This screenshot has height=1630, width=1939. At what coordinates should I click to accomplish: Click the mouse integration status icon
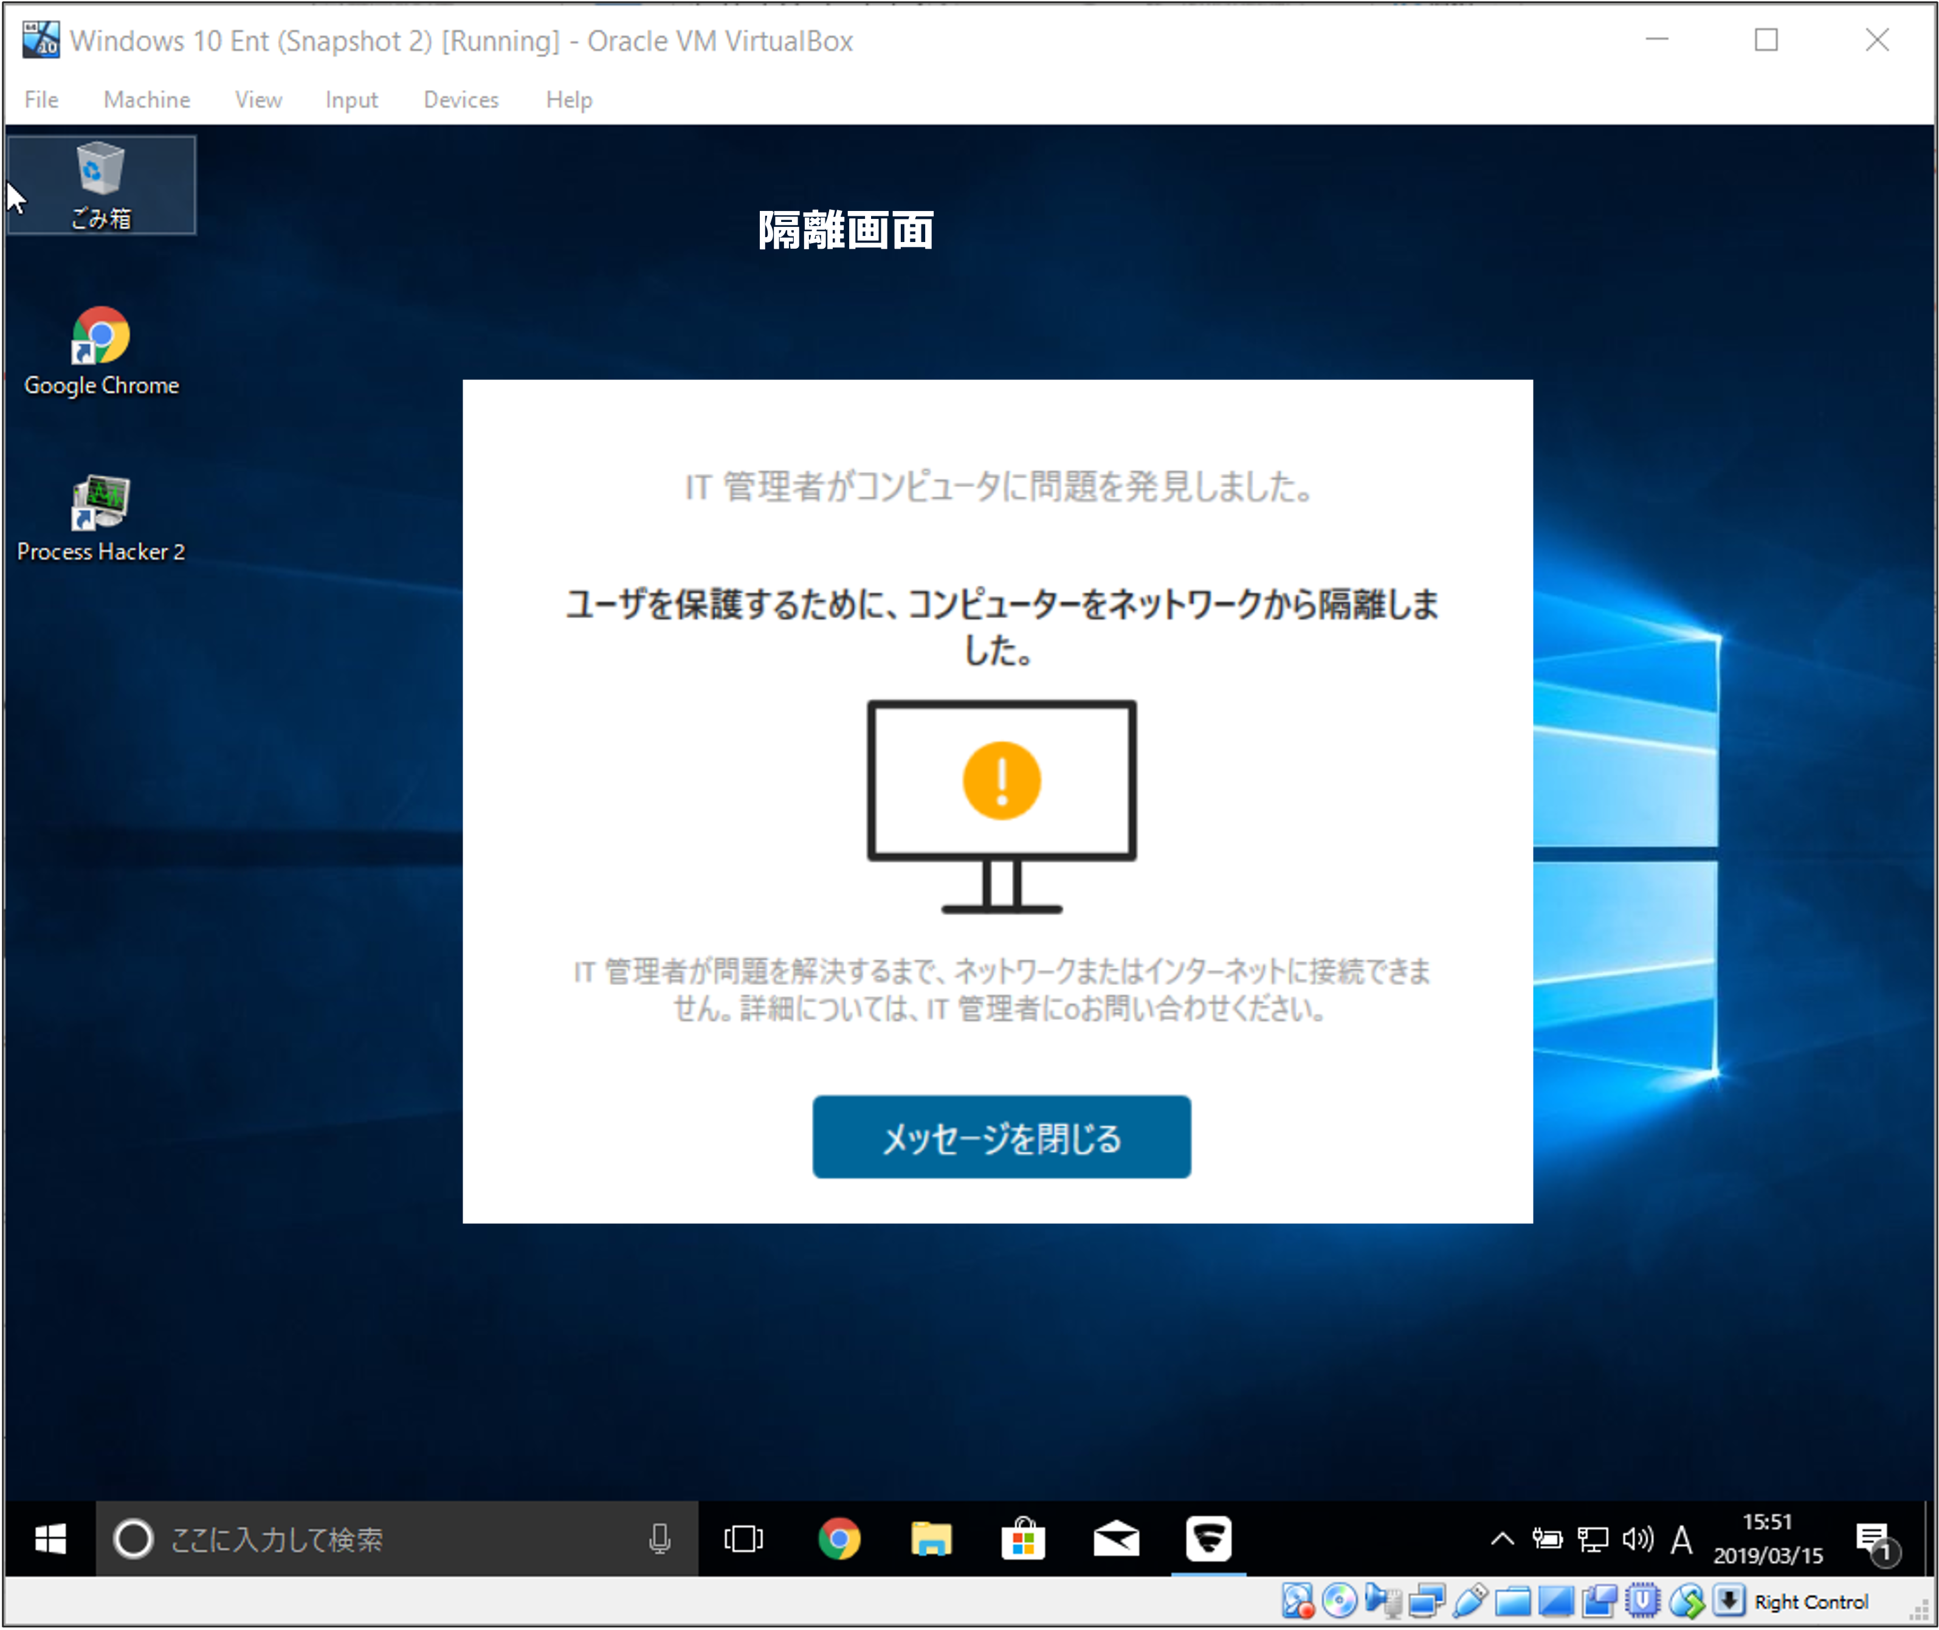1687,1601
